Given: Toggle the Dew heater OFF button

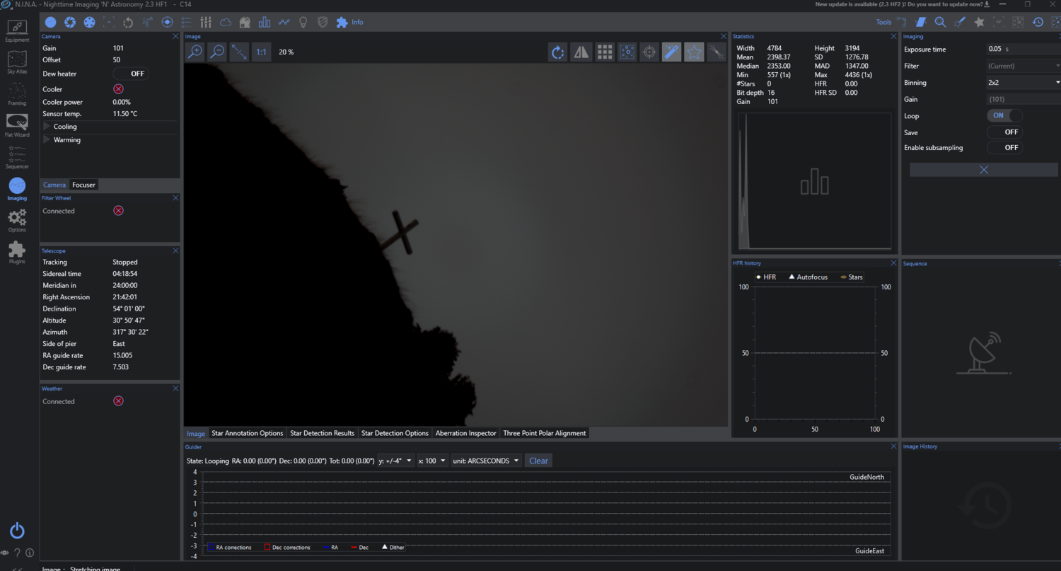Looking at the screenshot, I should click(130, 74).
